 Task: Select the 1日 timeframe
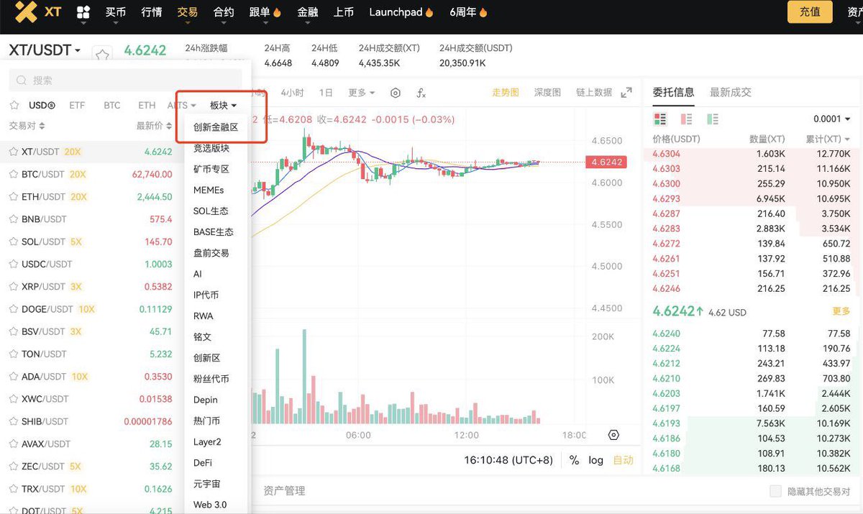[x=326, y=93]
